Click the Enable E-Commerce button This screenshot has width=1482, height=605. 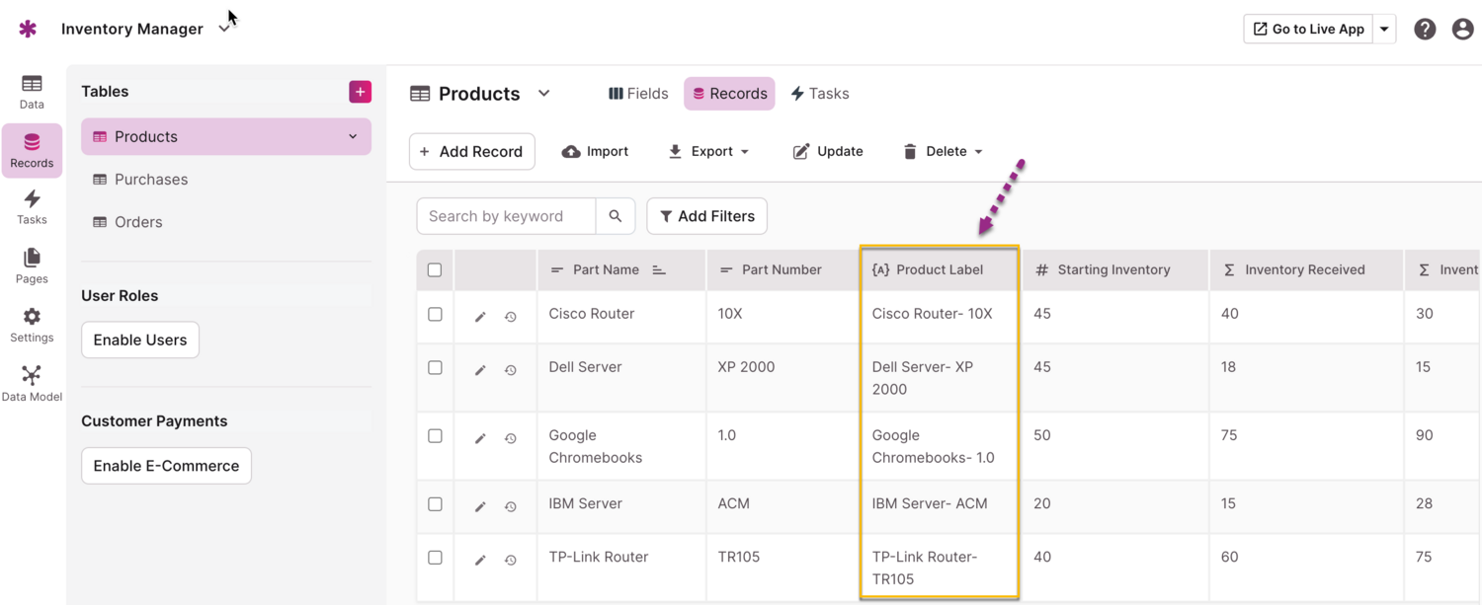[x=166, y=466]
